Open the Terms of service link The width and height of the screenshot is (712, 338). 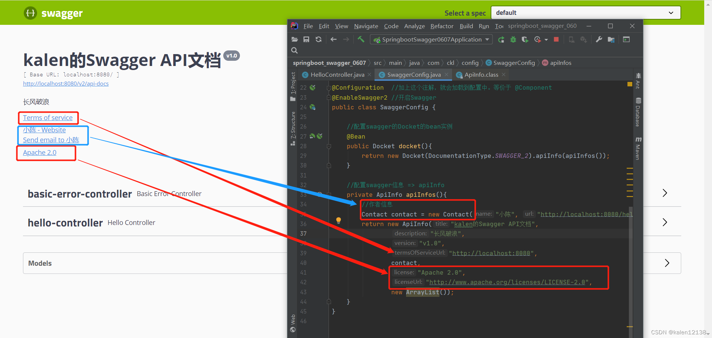tap(48, 117)
